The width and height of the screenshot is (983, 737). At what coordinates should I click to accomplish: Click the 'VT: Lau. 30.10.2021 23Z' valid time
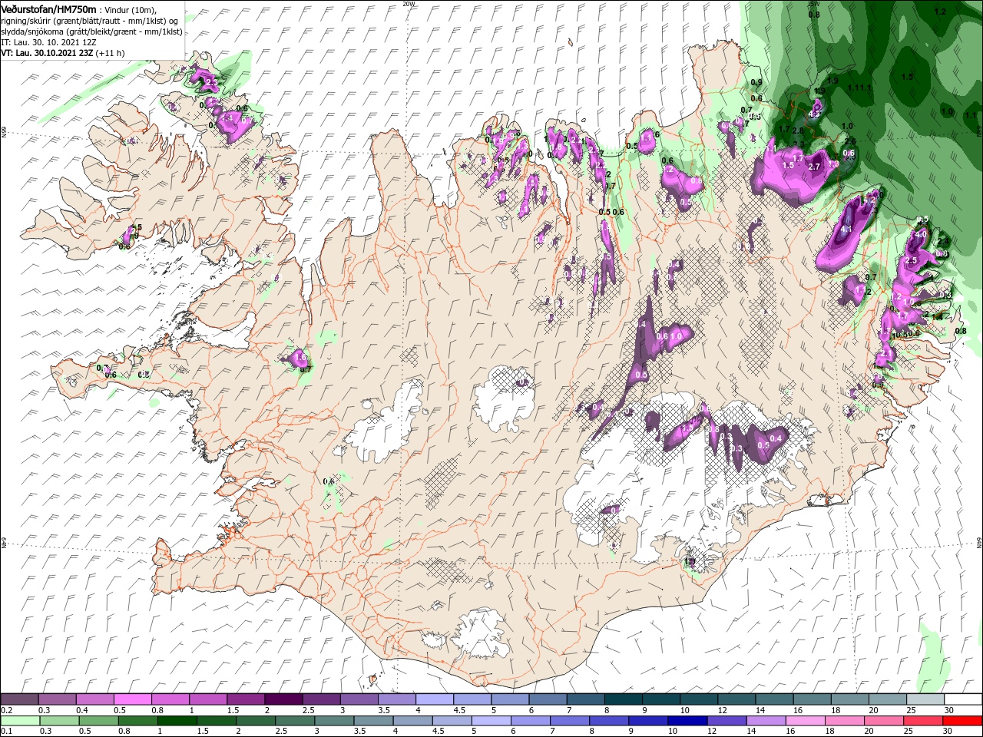point(48,53)
